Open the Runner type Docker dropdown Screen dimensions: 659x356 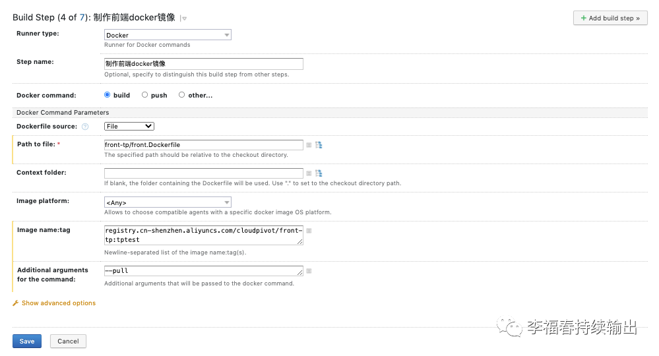[168, 35]
